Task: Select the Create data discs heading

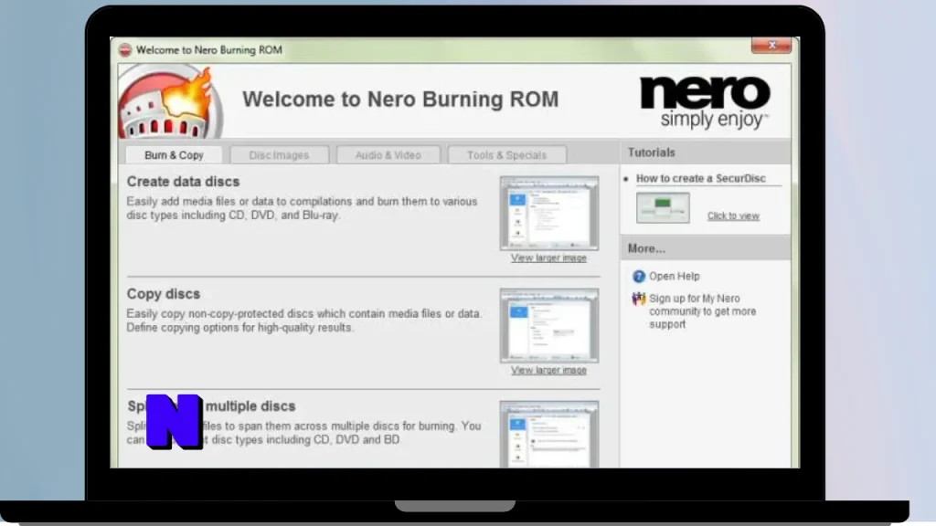Action: 183,182
